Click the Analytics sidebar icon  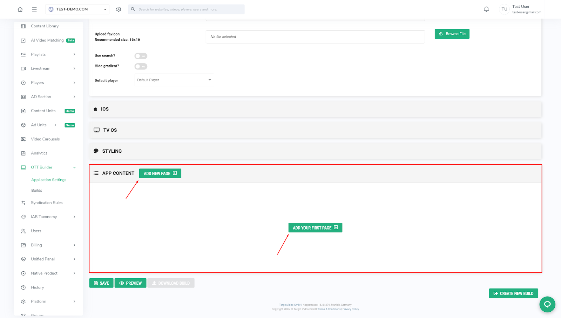(23, 153)
